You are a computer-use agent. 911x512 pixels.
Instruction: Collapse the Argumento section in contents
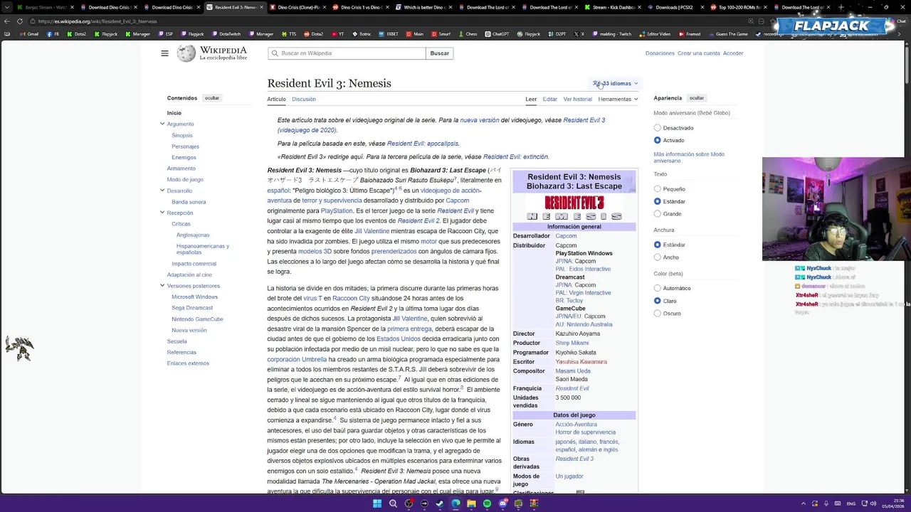click(x=162, y=124)
